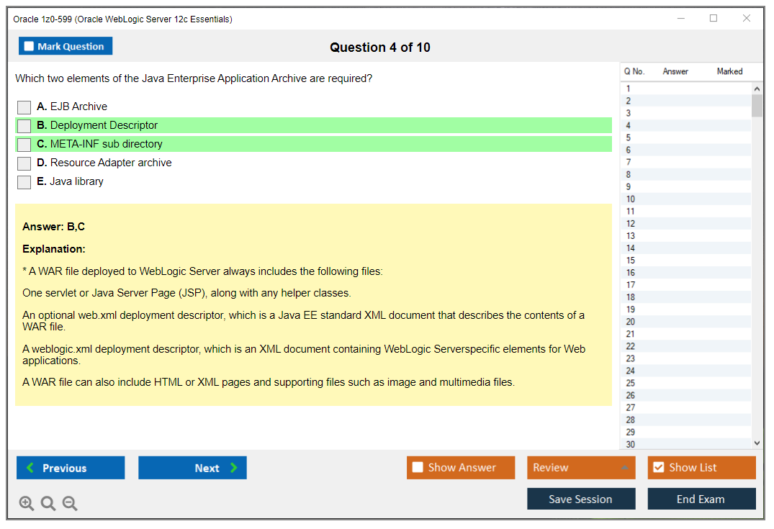The image size is (774, 529).
Task: Click the zoom-out magnifier icon
Action: point(70,503)
